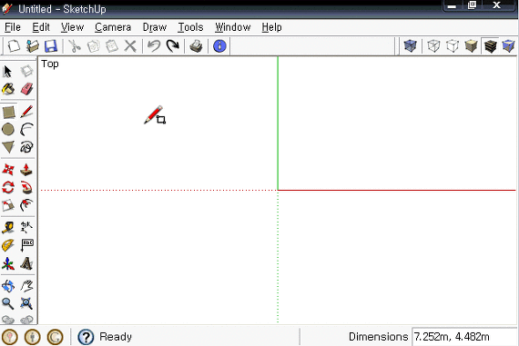Click the Cut scissors icon
Image resolution: width=519 pixels, height=346 pixels.
[75, 46]
